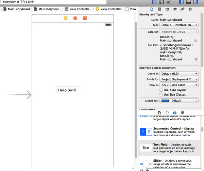Image resolution: width=204 pixels, height=171 pixels.
Task: Open the Size inspector ruler icon
Action: 182,9
